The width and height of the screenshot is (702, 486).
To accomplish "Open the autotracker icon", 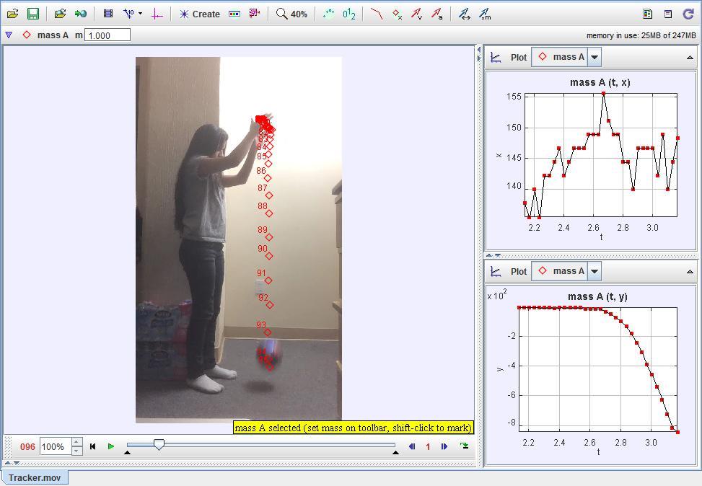I will pos(254,14).
